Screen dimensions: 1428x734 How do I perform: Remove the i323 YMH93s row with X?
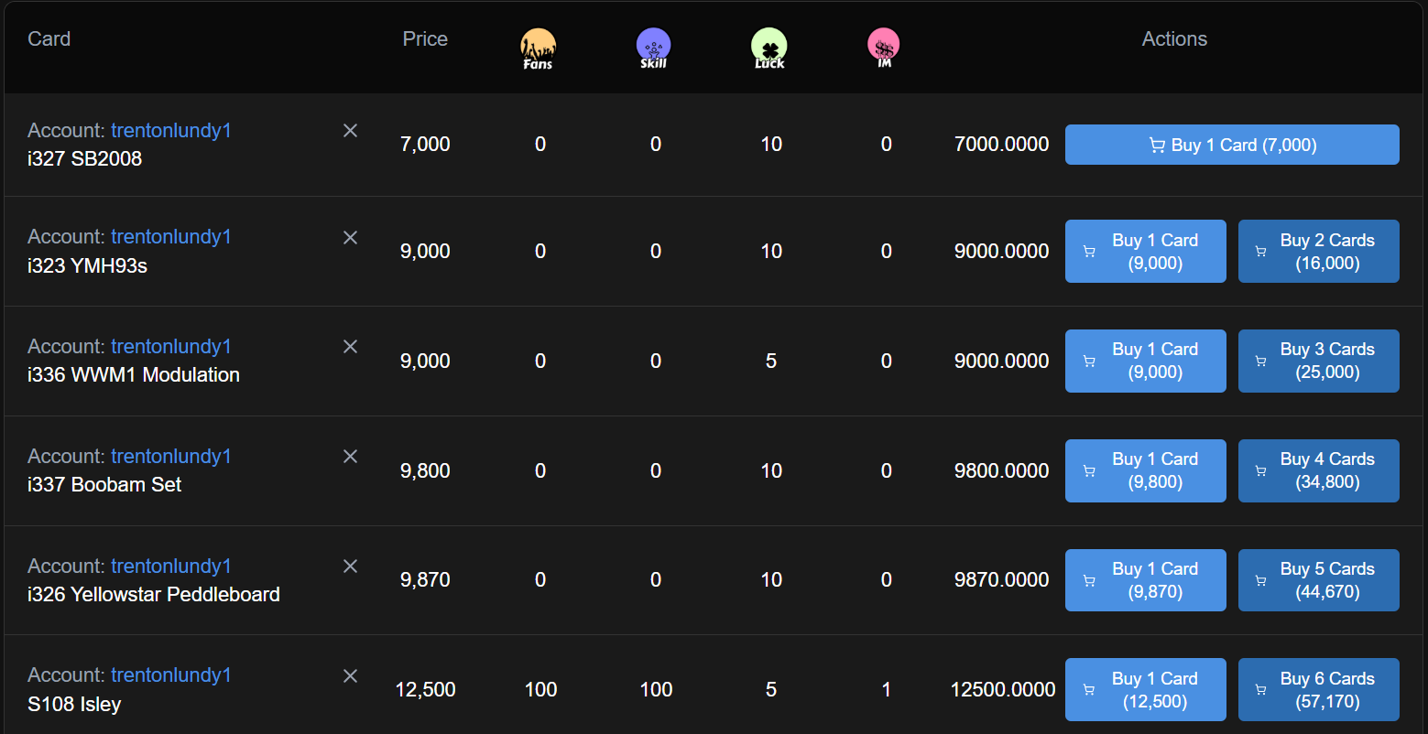pyautogui.click(x=350, y=237)
